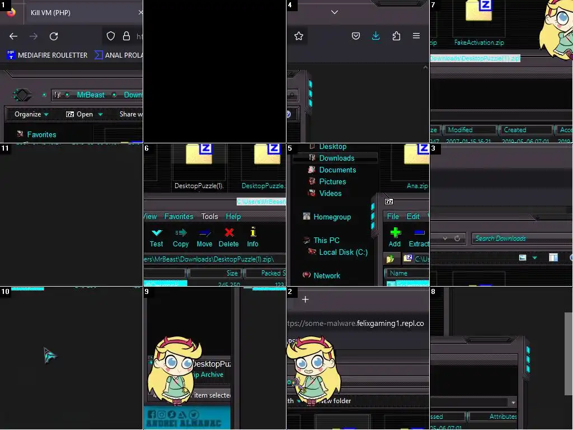Reload the current Firefox page
Image resolution: width=573 pixels, height=430 pixels.
(54, 36)
